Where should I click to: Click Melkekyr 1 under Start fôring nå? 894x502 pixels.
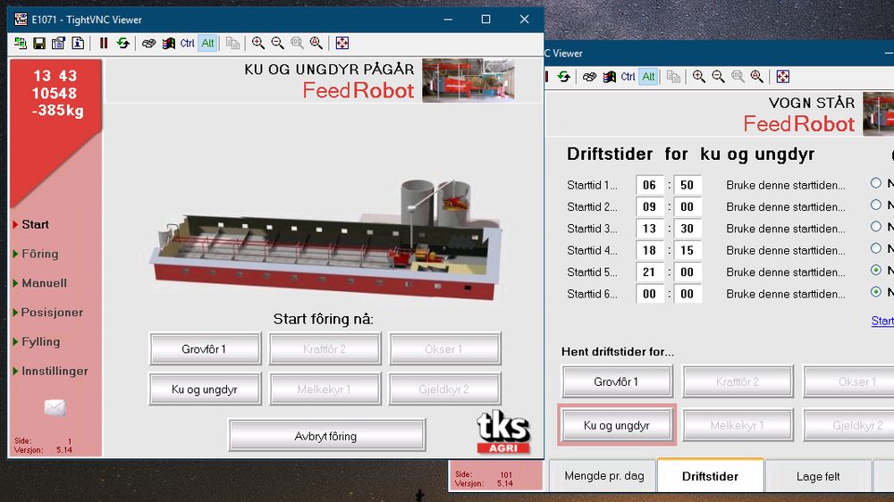(x=325, y=389)
